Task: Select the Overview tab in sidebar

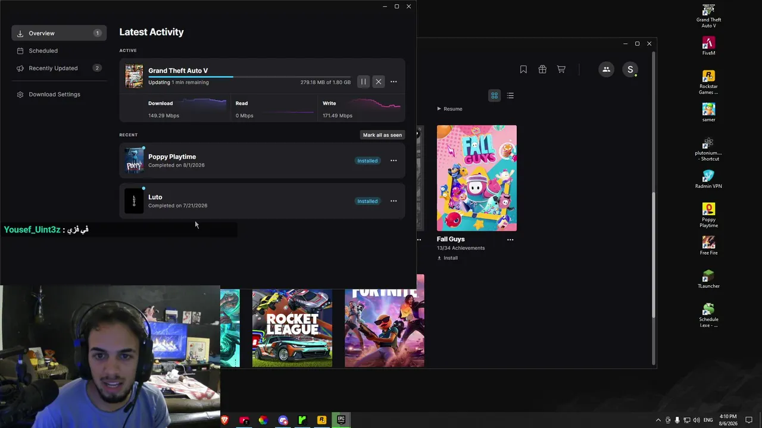Action: coord(59,33)
